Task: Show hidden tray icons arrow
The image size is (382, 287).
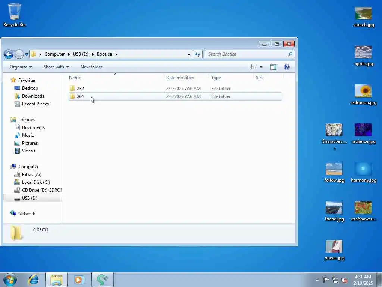Action: coord(317,280)
